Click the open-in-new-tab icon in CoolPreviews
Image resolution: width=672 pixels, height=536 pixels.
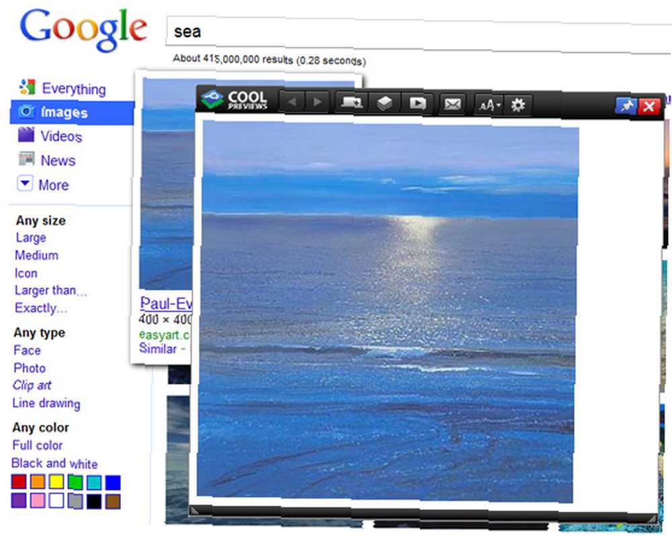pos(417,103)
